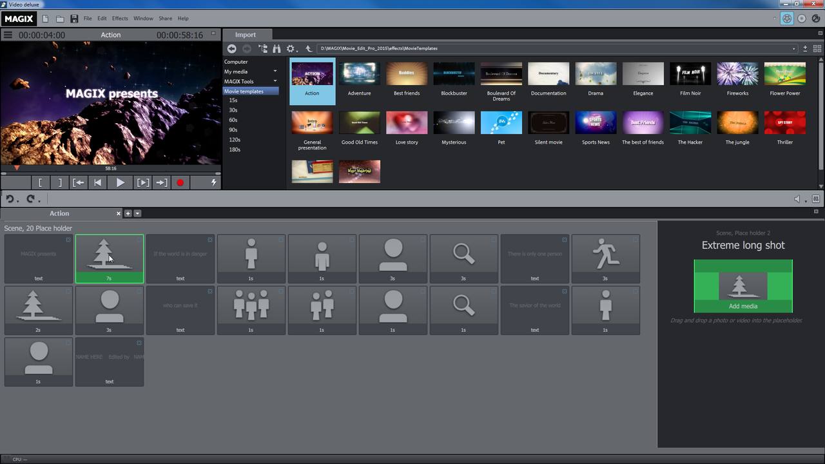Open the Edit menu
The image size is (825, 464).
(102, 19)
